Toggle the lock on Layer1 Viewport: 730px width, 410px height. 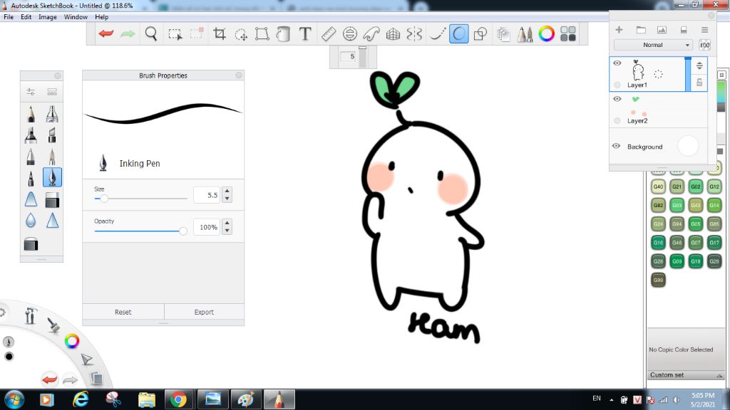pos(699,83)
